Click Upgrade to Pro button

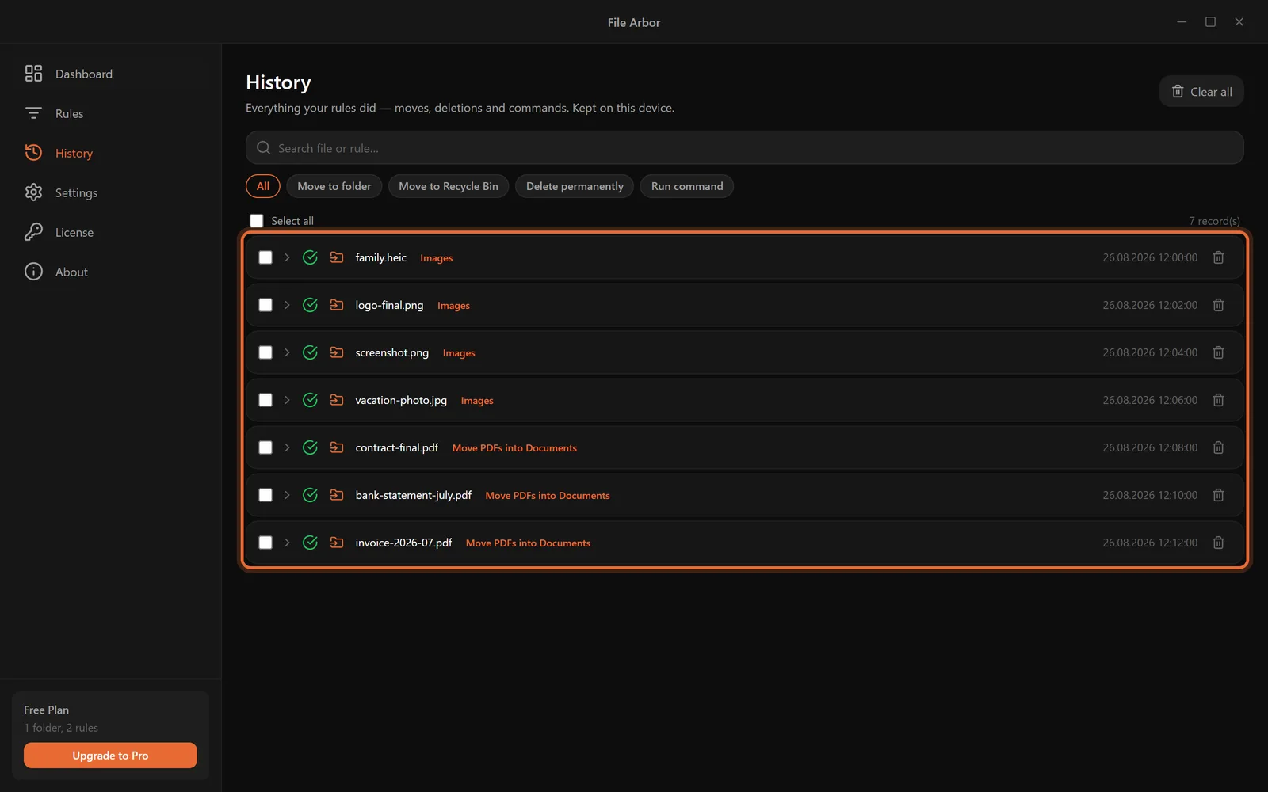coord(110,756)
